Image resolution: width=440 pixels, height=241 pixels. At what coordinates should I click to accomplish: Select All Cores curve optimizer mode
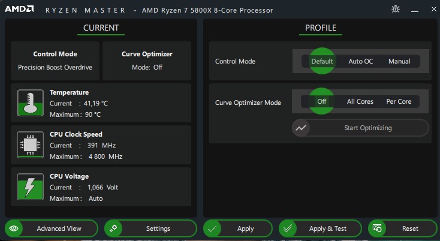coord(360,101)
